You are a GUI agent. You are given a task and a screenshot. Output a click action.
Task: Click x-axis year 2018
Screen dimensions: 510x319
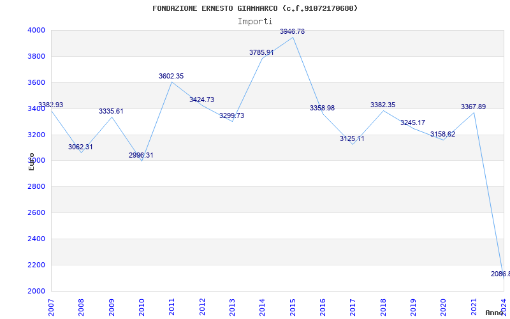pos(383,308)
